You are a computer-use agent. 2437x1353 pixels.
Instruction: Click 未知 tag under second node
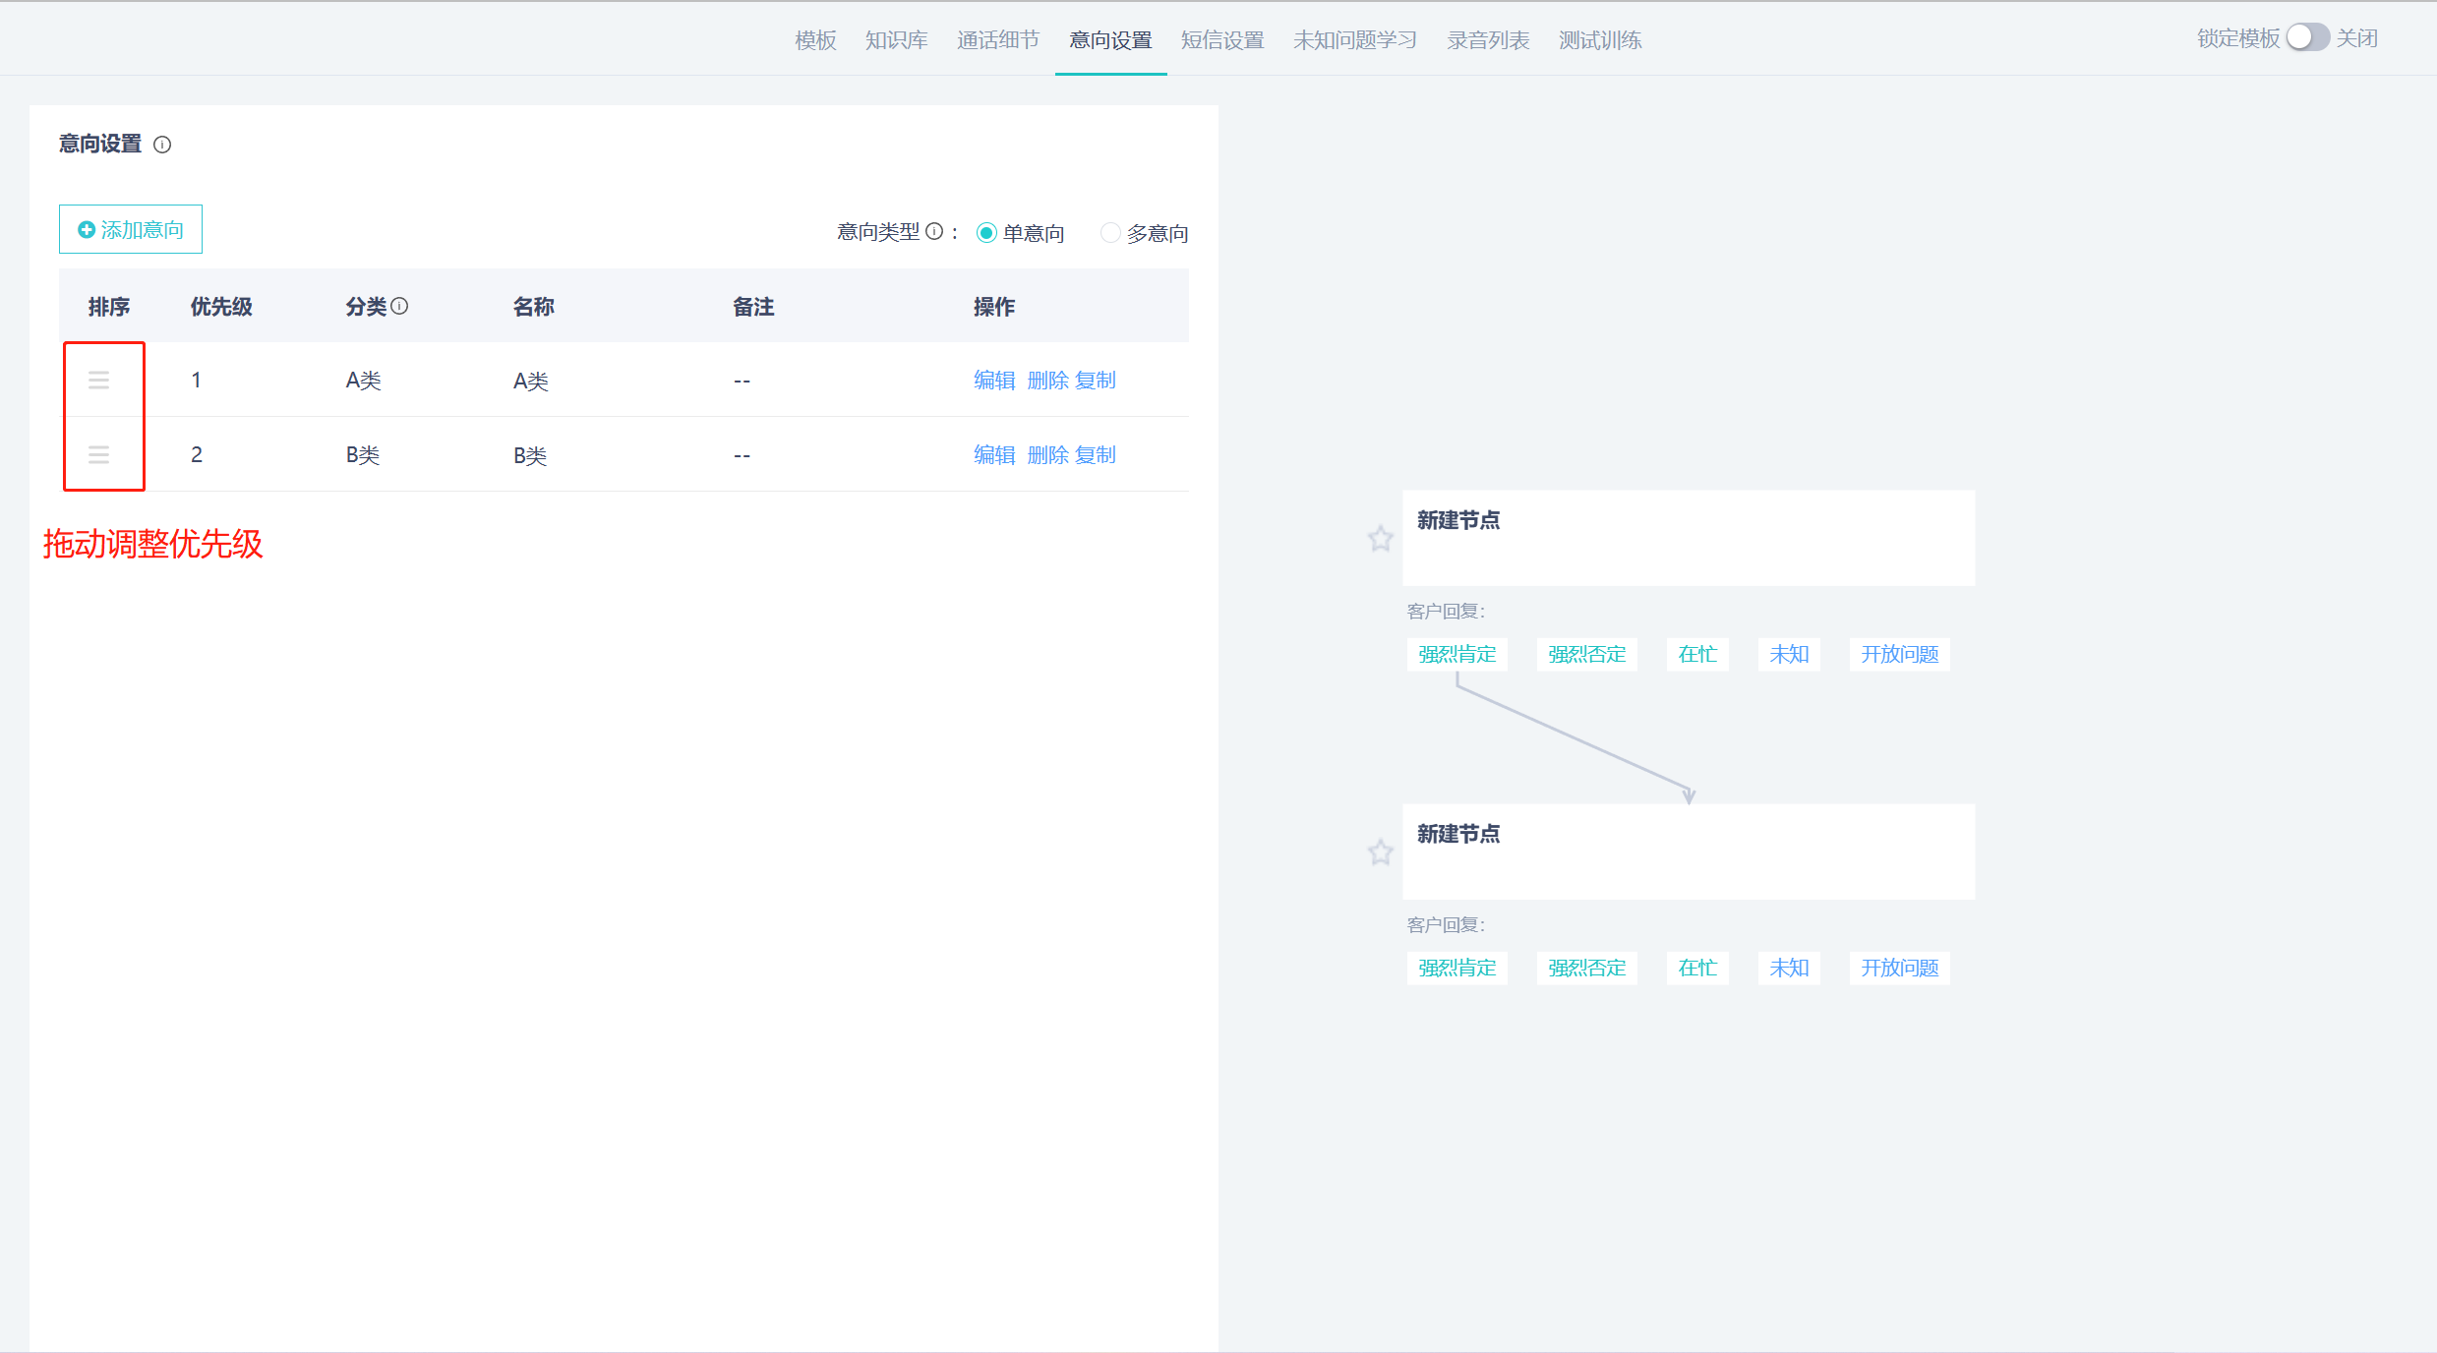1789,968
